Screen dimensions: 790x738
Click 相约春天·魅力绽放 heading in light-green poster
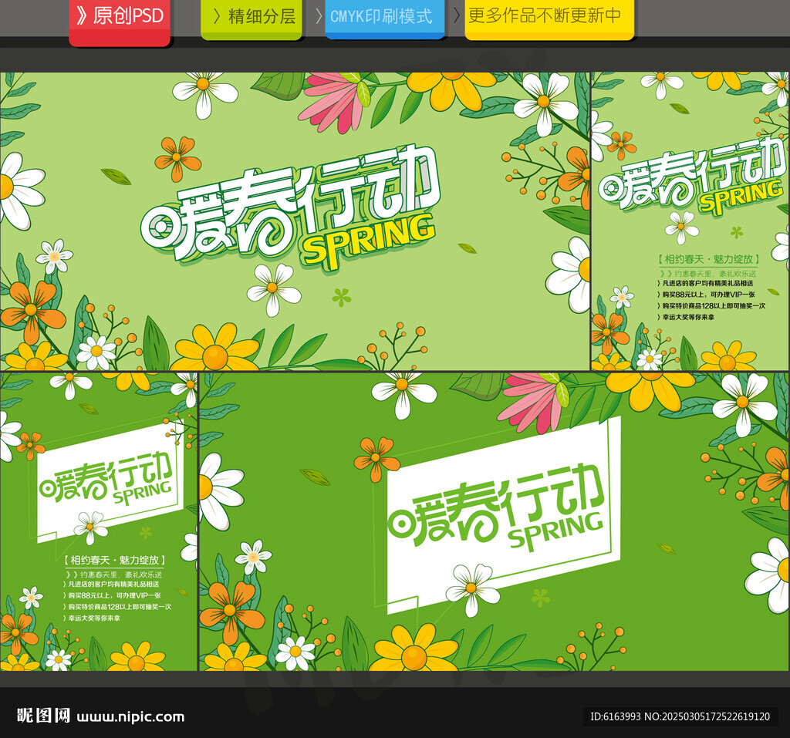click(708, 259)
